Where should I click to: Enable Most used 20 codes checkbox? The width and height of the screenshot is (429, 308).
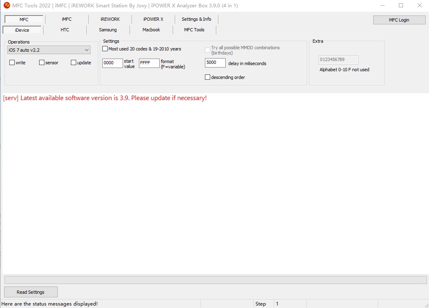tap(105, 49)
